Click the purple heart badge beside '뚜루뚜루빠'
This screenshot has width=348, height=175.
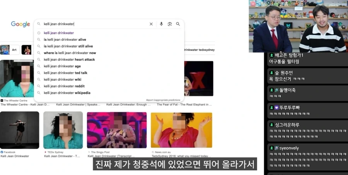click(x=276, y=108)
